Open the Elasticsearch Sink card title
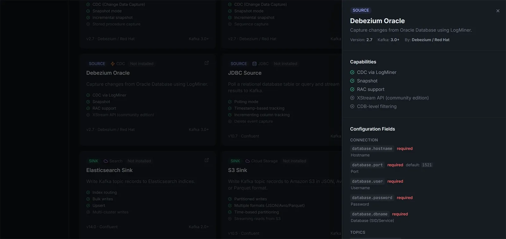Image resolution: width=506 pixels, height=239 pixels. [x=109, y=170]
